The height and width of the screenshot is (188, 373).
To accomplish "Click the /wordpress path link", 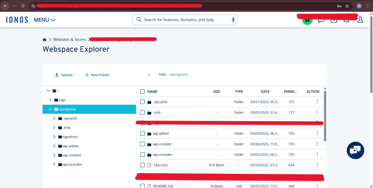I will coord(179,75).
